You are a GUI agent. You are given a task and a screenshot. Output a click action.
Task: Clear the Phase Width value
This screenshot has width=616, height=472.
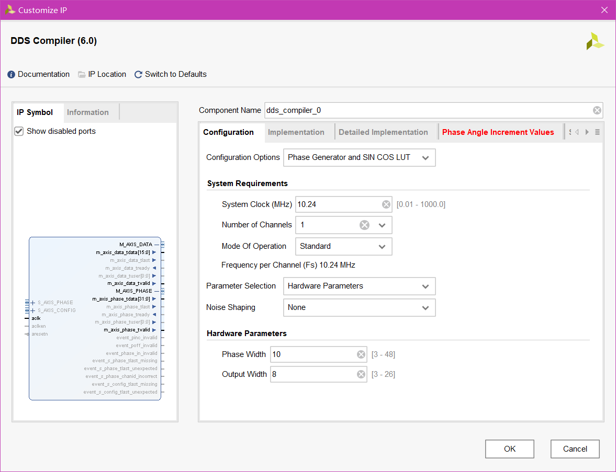click(361, 355)
